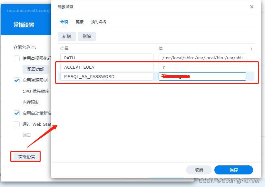The height and width of the screenshot is (187, 265).
Task: Open the column options icon beside 值 header
Action: click(252, 48)
